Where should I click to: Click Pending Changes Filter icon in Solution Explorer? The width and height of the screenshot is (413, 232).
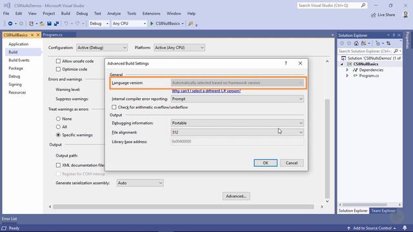click(x=378, y=43)
